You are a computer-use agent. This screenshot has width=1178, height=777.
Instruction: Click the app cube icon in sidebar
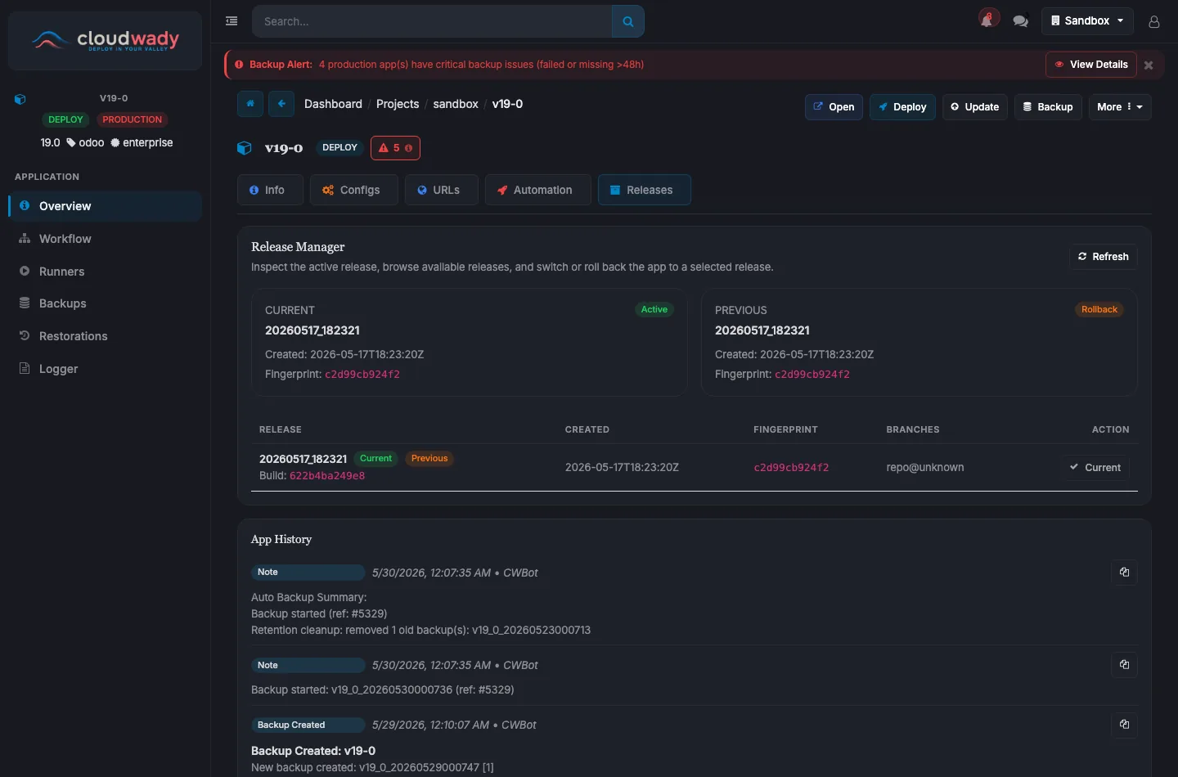click(x=20, y=99)
